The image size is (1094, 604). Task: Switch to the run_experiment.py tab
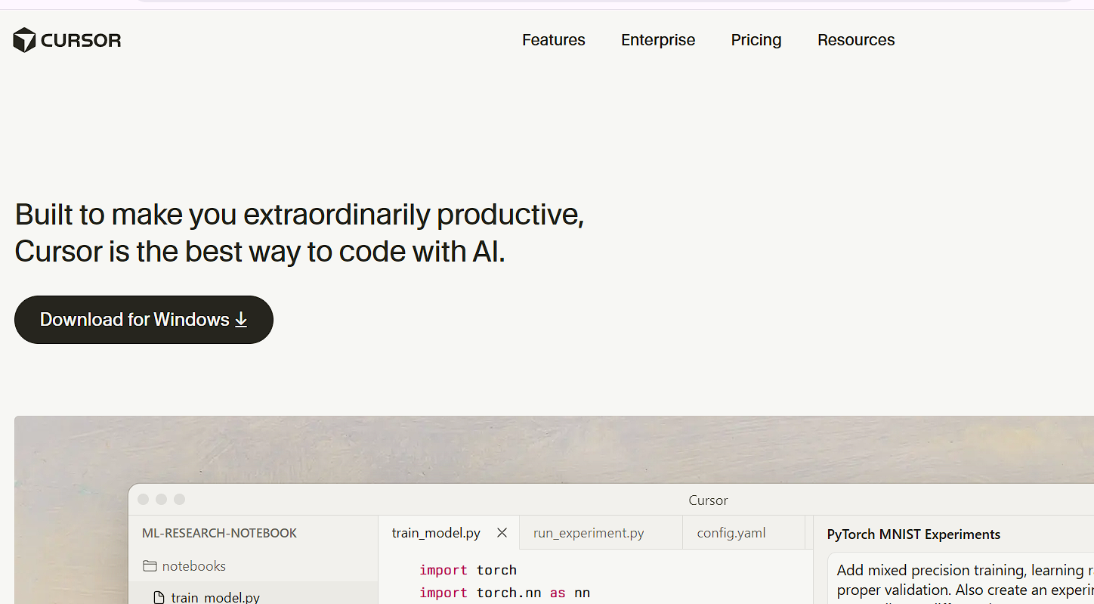point(589,532)
